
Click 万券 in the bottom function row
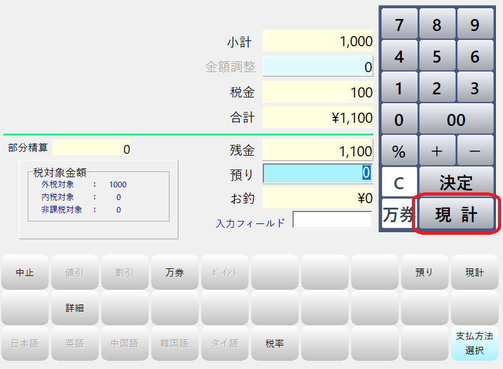tap(175, 272)
